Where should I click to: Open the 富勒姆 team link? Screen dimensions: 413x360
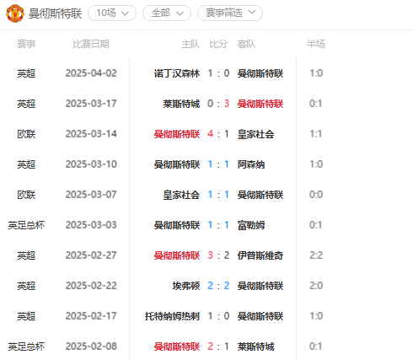pos(251,225)
